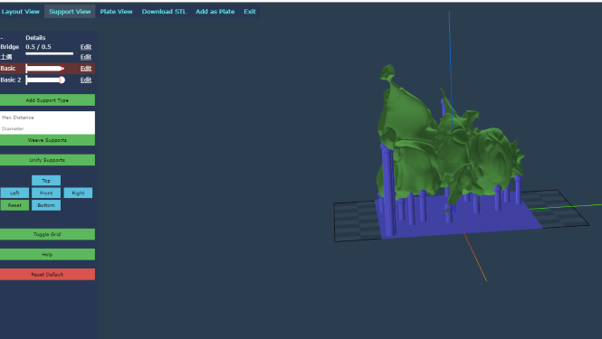
Task: Edit the Basic support type
Action: (86, 69)
